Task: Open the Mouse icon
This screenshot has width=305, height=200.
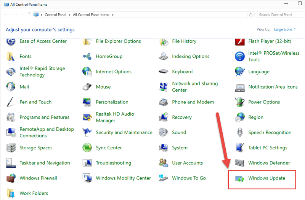Action: point(87,87)
